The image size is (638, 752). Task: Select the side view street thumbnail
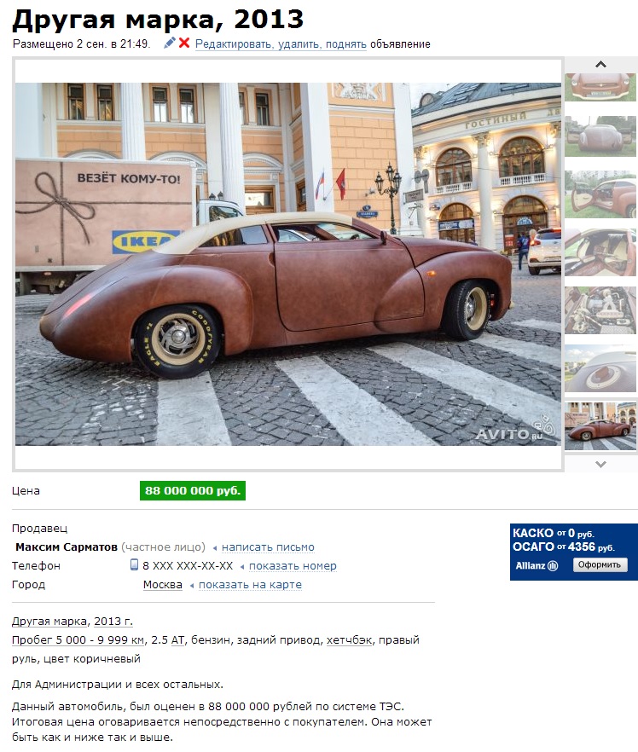[600, 426]
